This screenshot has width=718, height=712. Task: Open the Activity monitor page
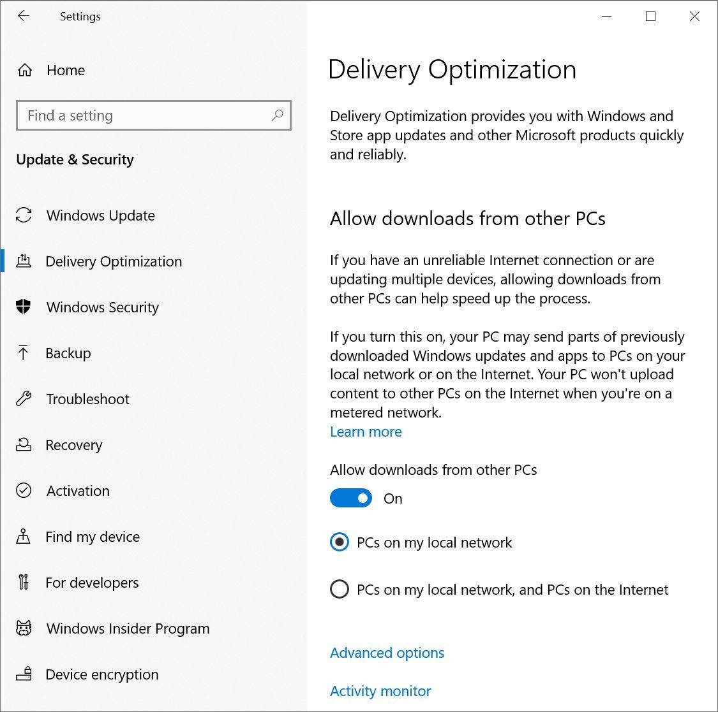click(380, 691)
